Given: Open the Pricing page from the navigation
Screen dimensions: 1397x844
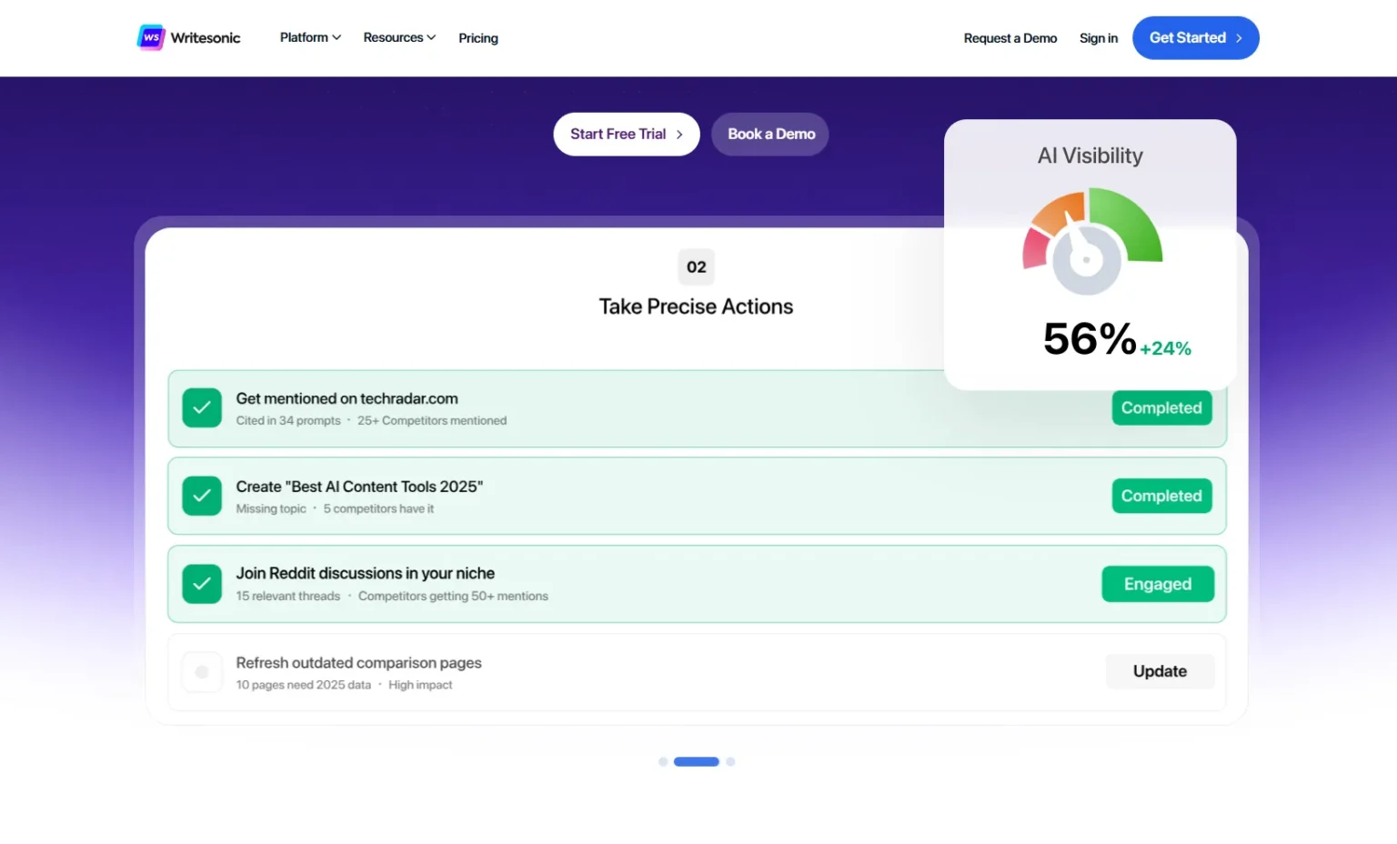Looking at the screenshot, I should coord(477,37).
